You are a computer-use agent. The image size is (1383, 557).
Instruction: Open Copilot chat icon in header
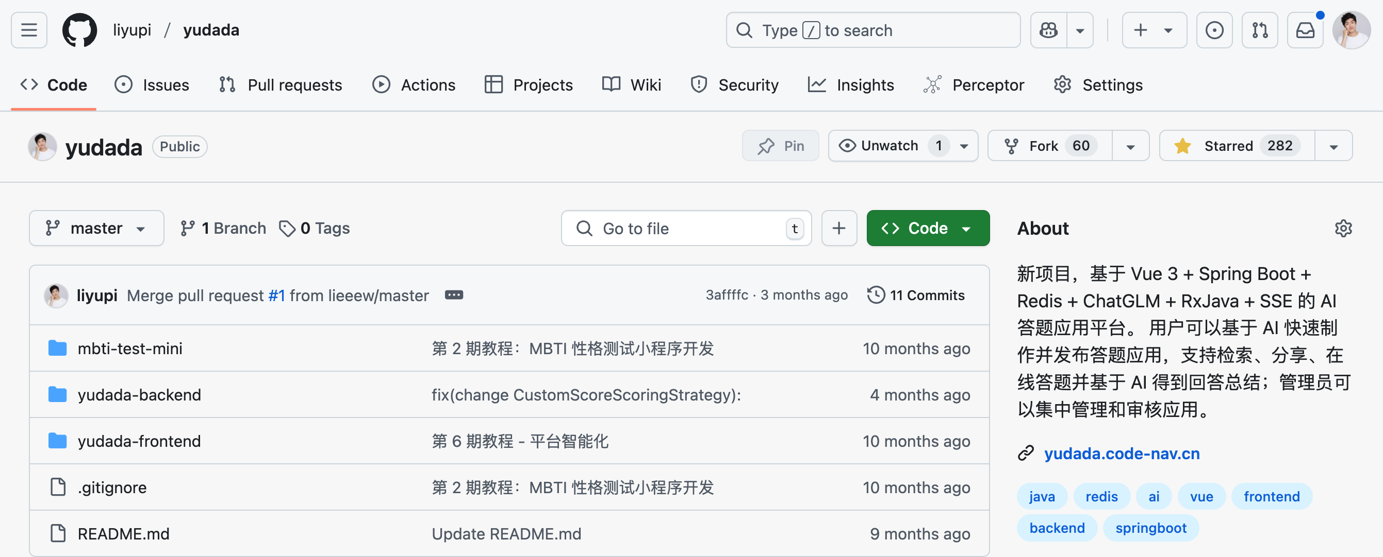coord(1048,30)
